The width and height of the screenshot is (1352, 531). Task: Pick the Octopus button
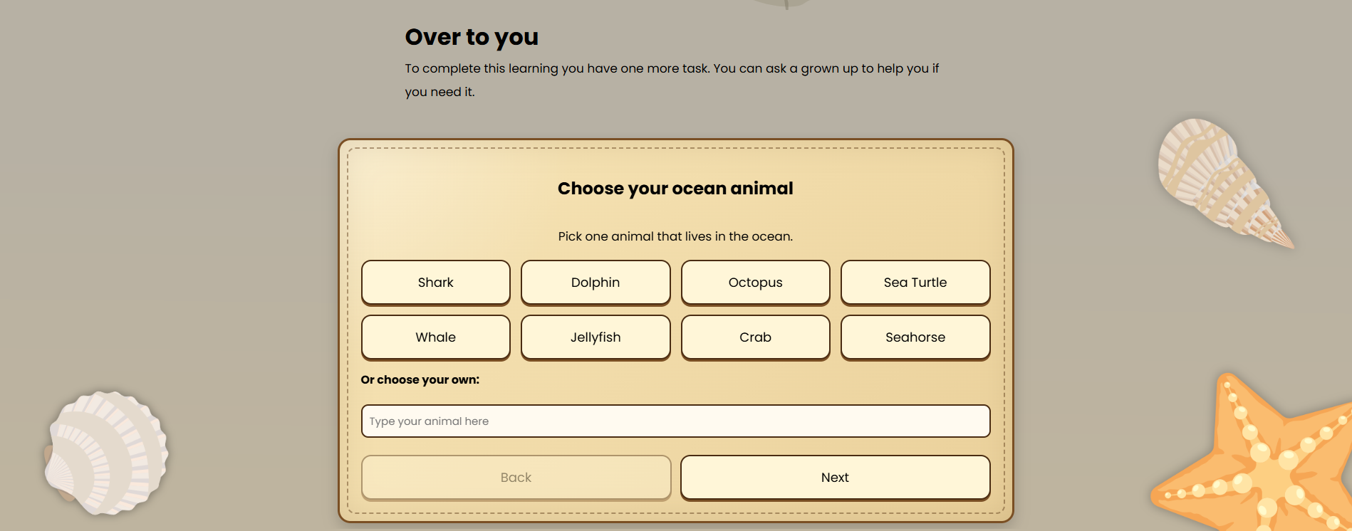755,283
